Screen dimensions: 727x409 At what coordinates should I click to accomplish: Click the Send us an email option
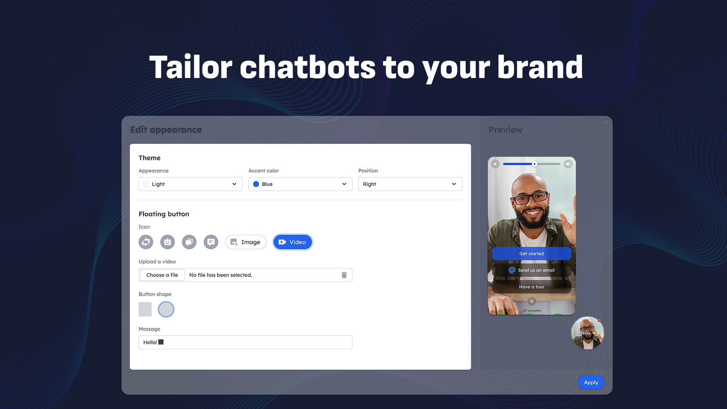(x=531, y=270)
